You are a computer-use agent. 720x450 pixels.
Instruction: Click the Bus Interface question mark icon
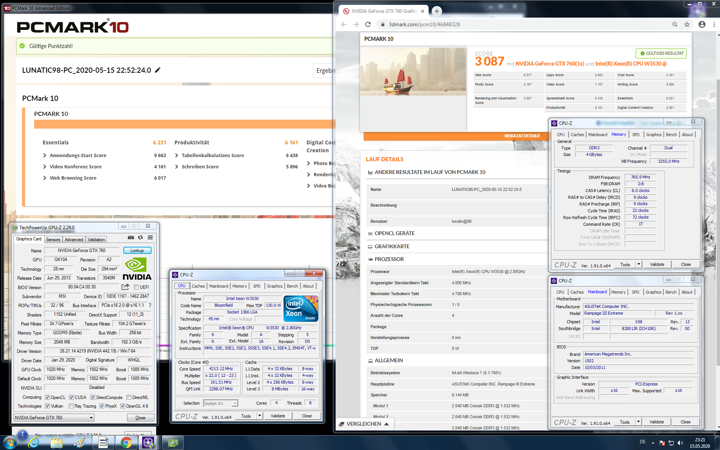pos(150,305)
